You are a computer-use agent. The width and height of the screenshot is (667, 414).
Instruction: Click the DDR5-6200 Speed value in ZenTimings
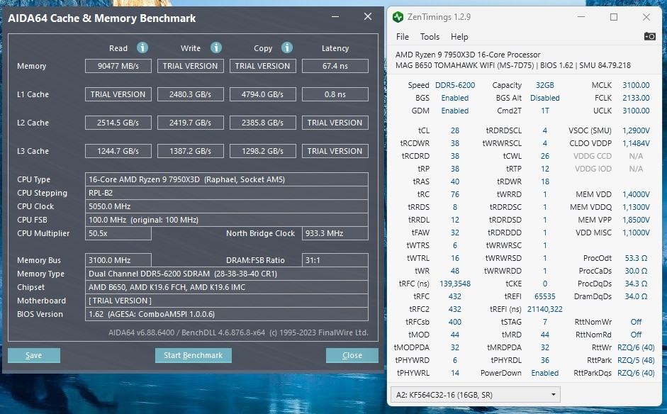coord(455,85)
